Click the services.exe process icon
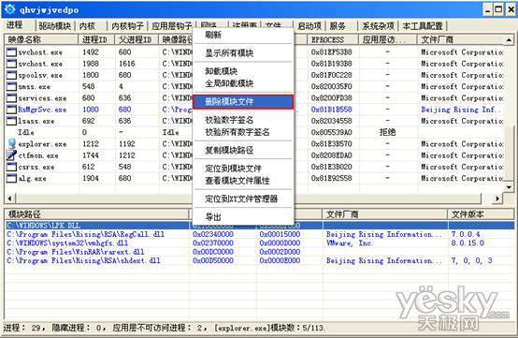The image size is (518, 338). tap(11, 98)
